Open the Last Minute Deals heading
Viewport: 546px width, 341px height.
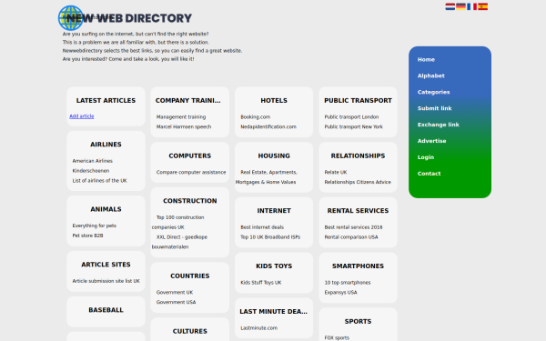click(273, 312)
